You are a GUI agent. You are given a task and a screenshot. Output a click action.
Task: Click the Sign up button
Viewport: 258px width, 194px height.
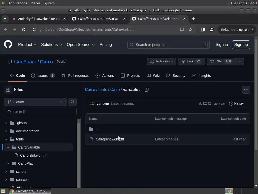tap(241, 44)
